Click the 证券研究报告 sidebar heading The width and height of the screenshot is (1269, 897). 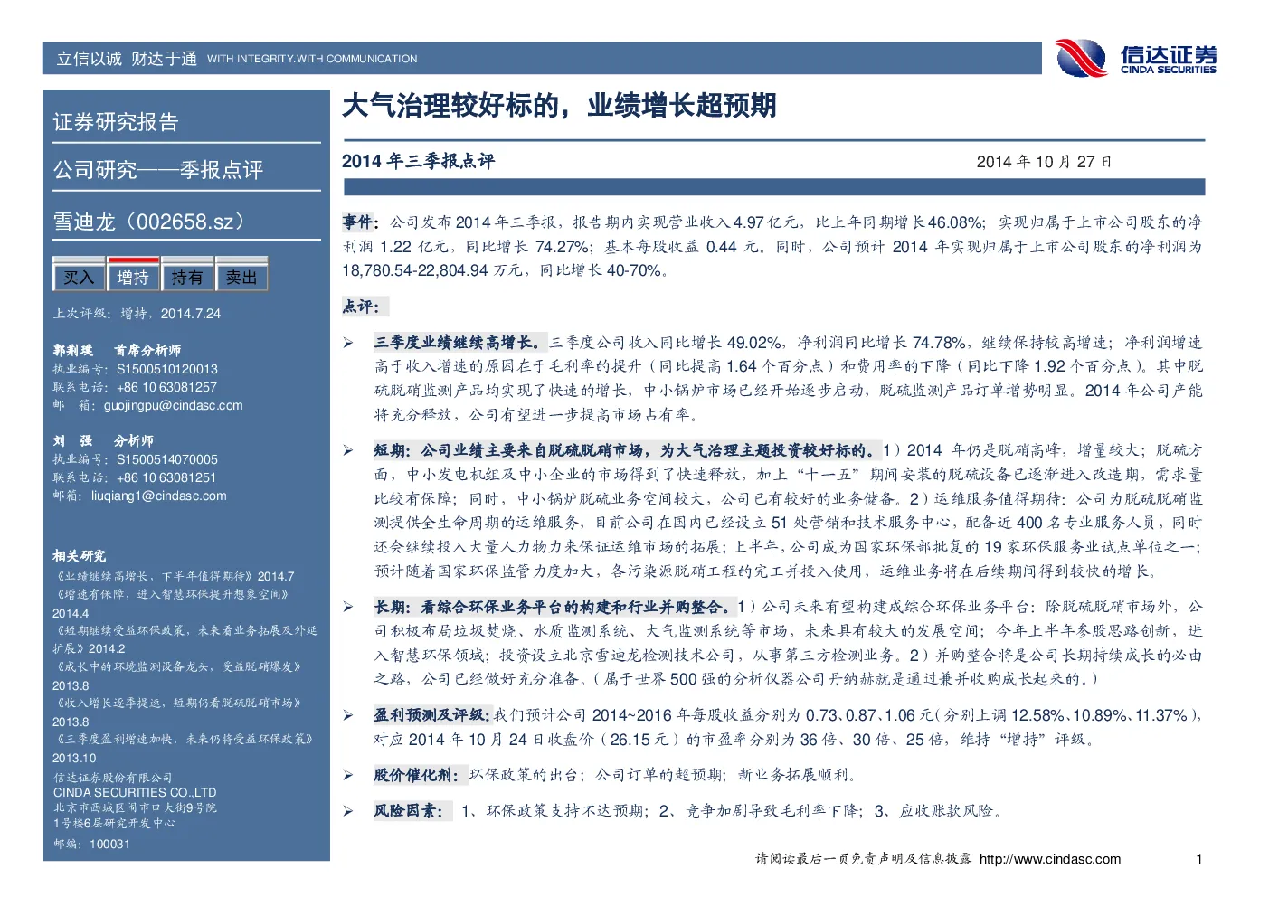click(116, 122)
